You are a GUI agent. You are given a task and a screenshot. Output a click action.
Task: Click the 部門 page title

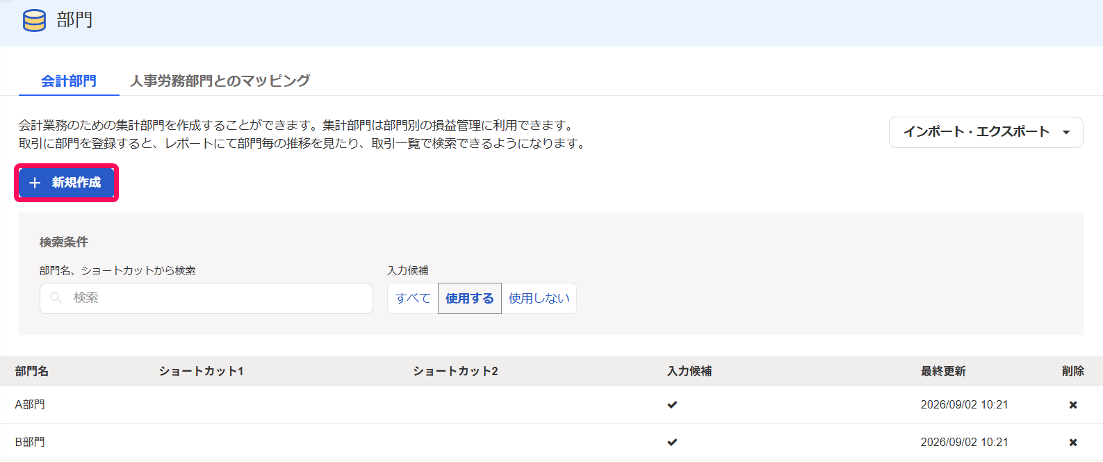point(75,20)
